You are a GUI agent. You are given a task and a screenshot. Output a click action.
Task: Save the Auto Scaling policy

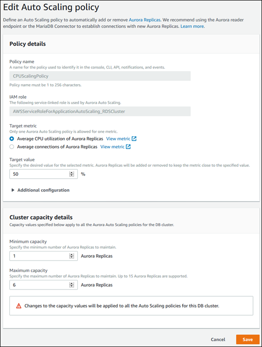[248, 339]
